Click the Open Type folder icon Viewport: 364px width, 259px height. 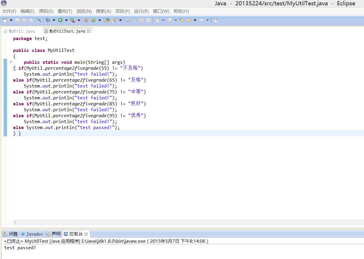coord(107,20)
